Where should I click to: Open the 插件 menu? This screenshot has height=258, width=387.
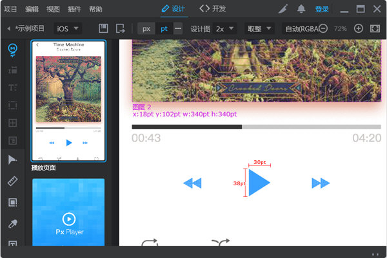(x=75, y=9)
